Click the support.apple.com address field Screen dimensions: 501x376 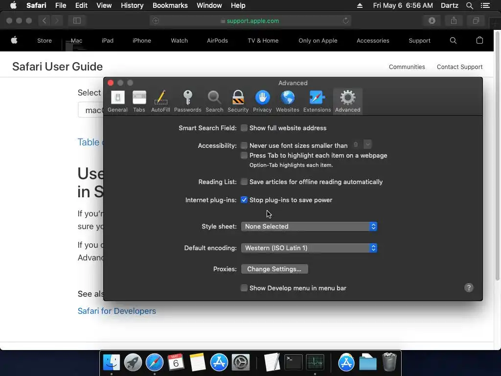click(250, 21)
